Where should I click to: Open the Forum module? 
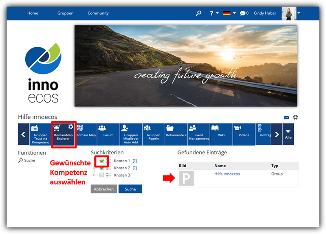(108, 134)
